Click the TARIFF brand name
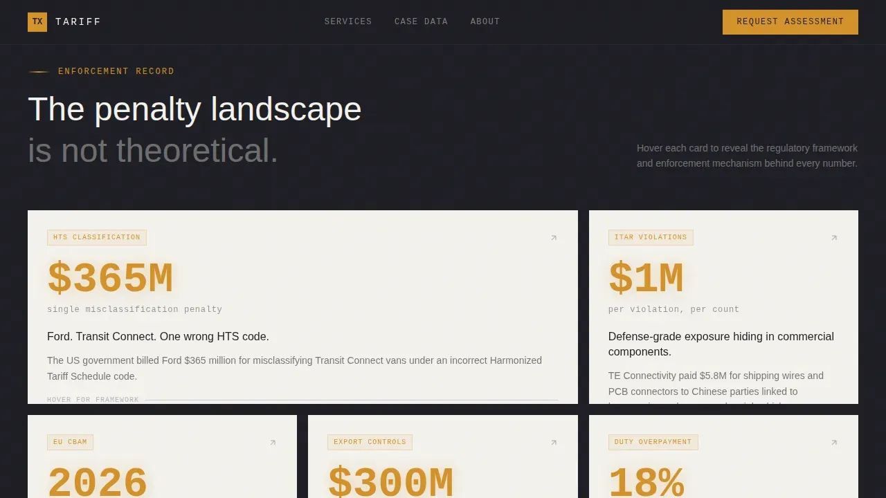This screenshot has height=498, width=886. click(x=78, y=22)
